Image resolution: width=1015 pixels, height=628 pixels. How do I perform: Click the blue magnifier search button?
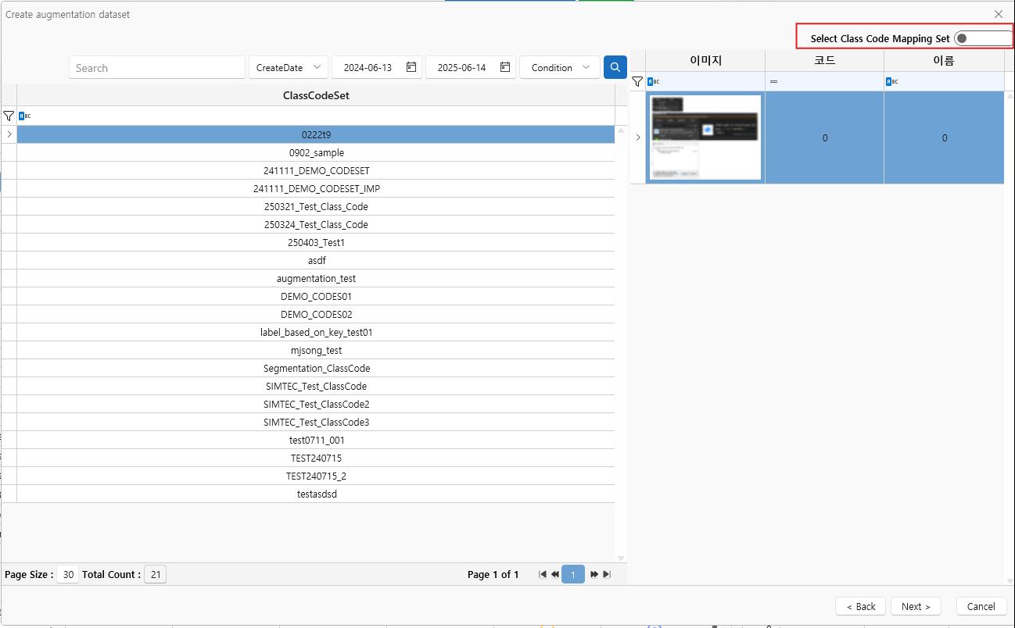(615, 67)
